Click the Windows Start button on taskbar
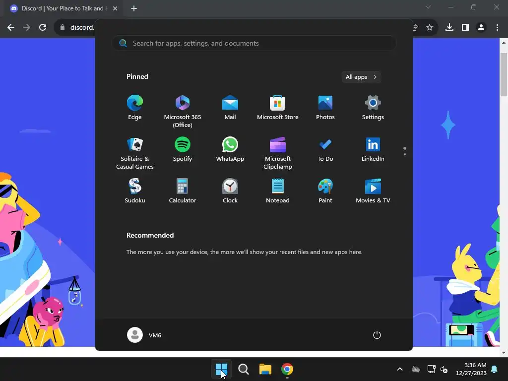Screen dimensions: 508x381 click(222, 369)
